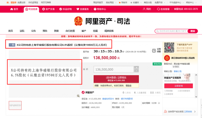202x118 pixels.
Task: Select the item image thumbnail
Action: click(x=15, y=105)
